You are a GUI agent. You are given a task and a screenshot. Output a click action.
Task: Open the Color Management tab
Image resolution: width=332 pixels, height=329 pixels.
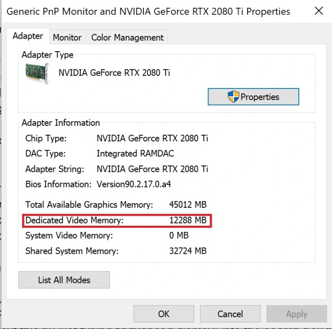(127, 37)
